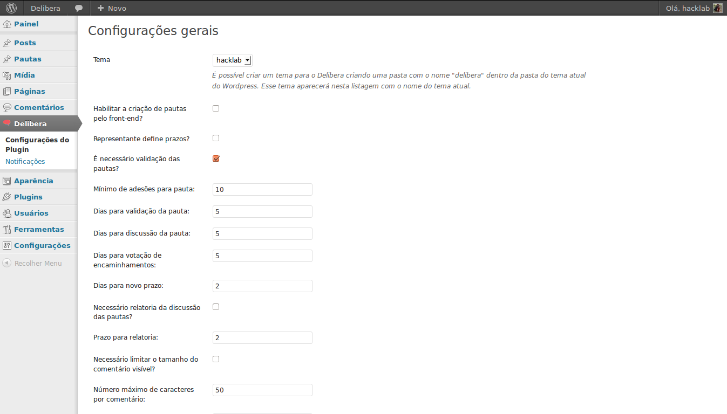
Task: Enable front-end creation of pautas checkbox
Action: 216,108
